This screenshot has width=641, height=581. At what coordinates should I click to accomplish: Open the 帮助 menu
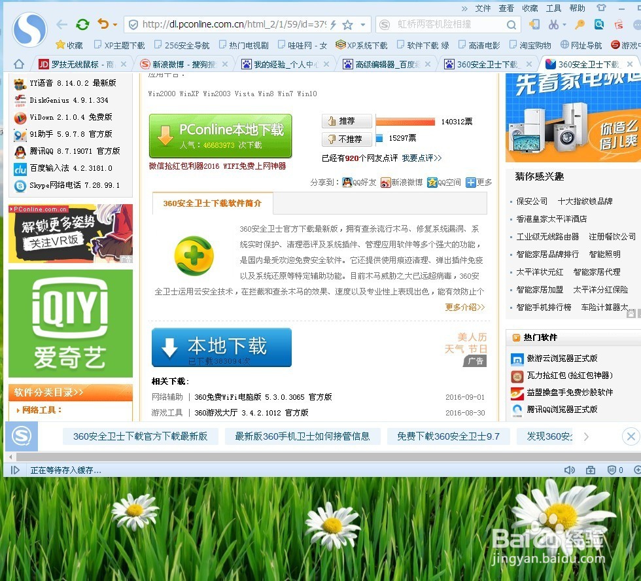pyautogui.click(x=577, y=8)
